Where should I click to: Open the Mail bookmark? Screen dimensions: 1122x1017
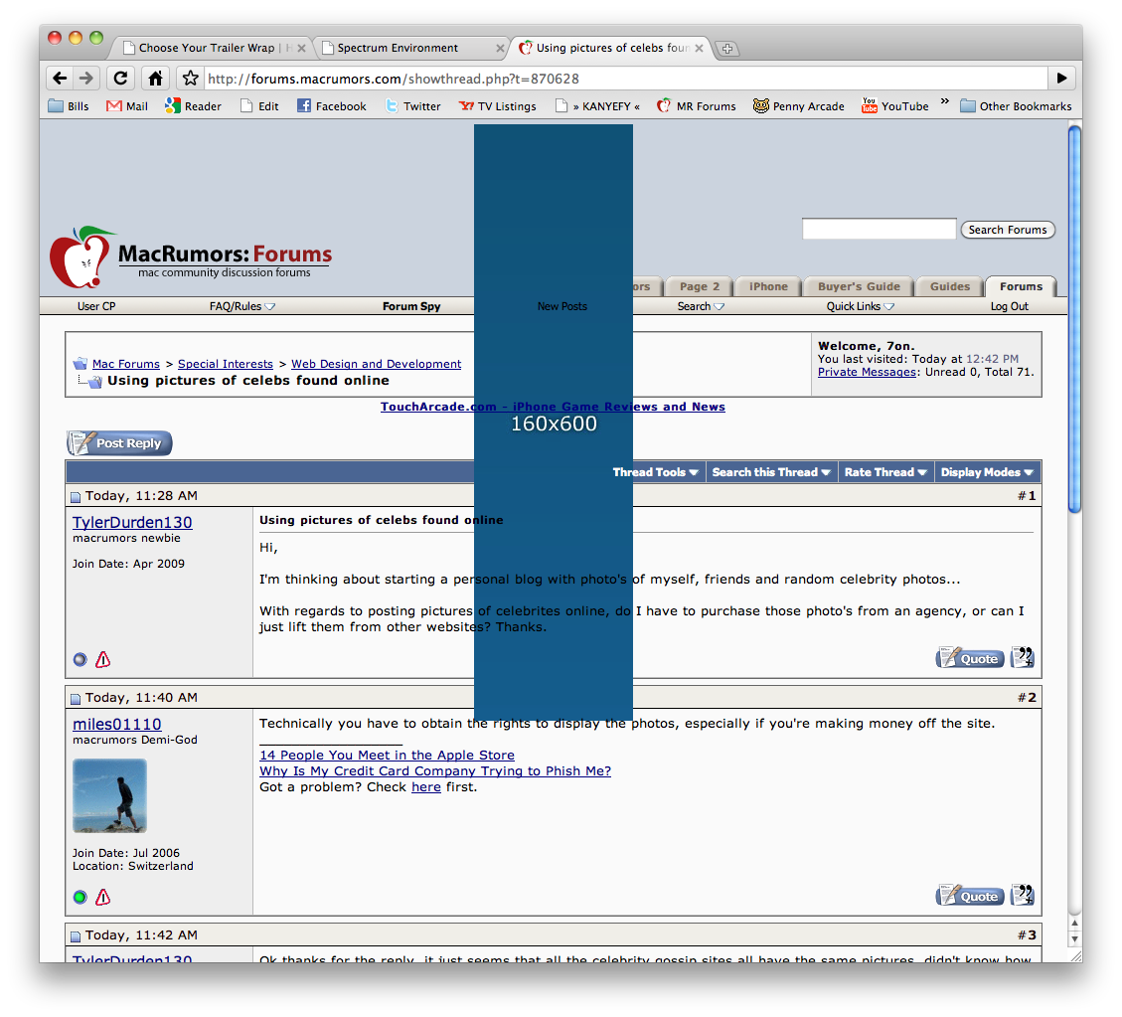tap(126, 106)
